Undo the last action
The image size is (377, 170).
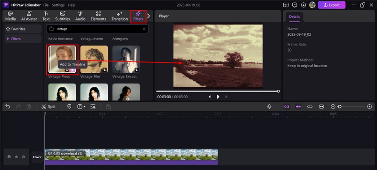click(x=8, y=107)
